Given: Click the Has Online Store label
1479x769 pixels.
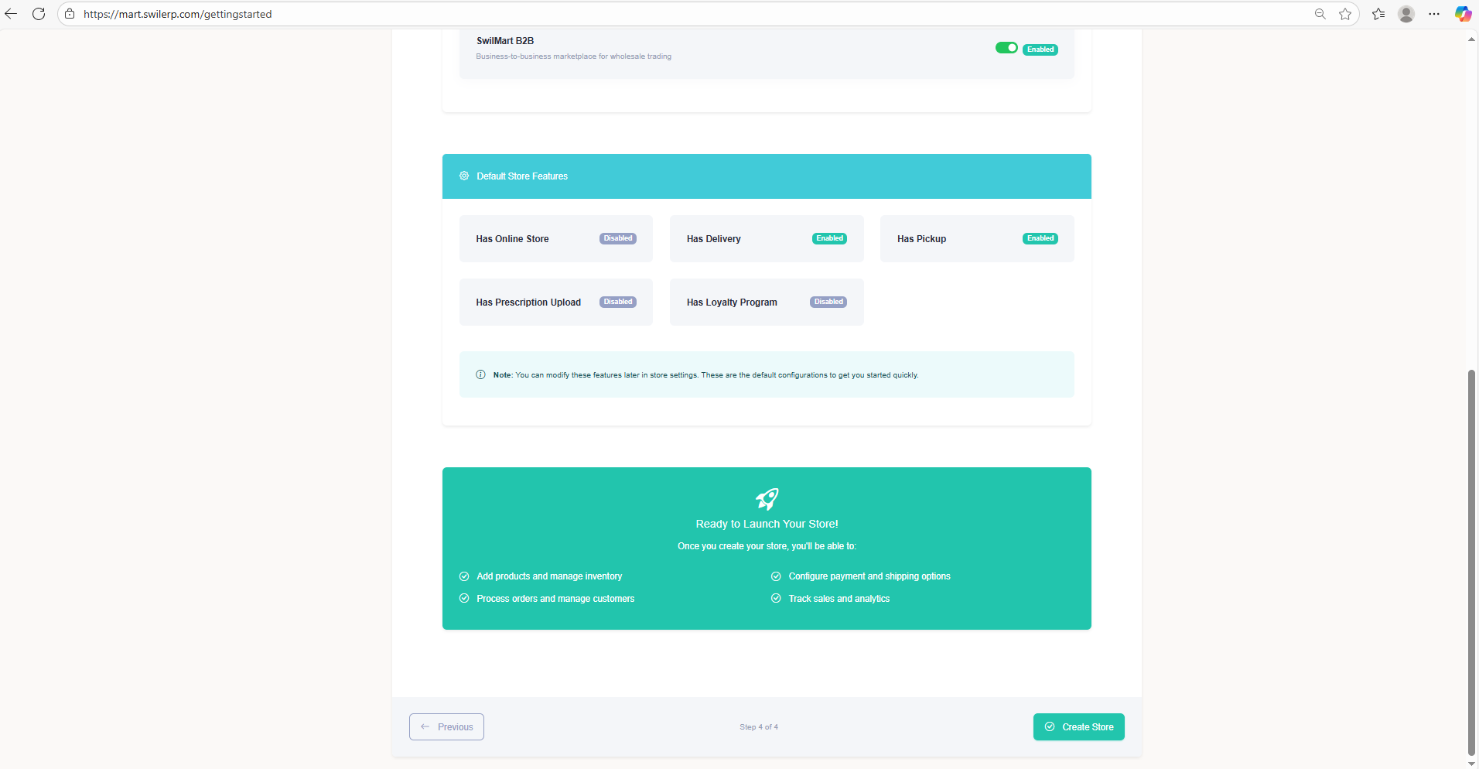Looking at the screenshot, I should point(512,239).
